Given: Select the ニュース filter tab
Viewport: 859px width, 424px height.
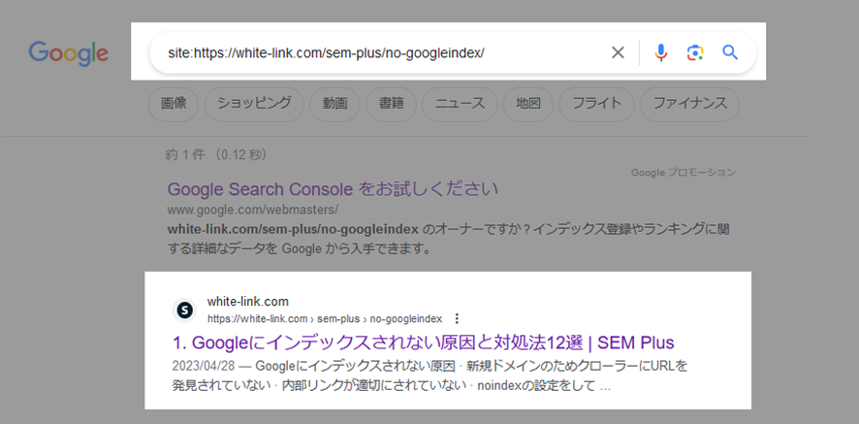Looking at the screenshot, I should coord(460,104).
